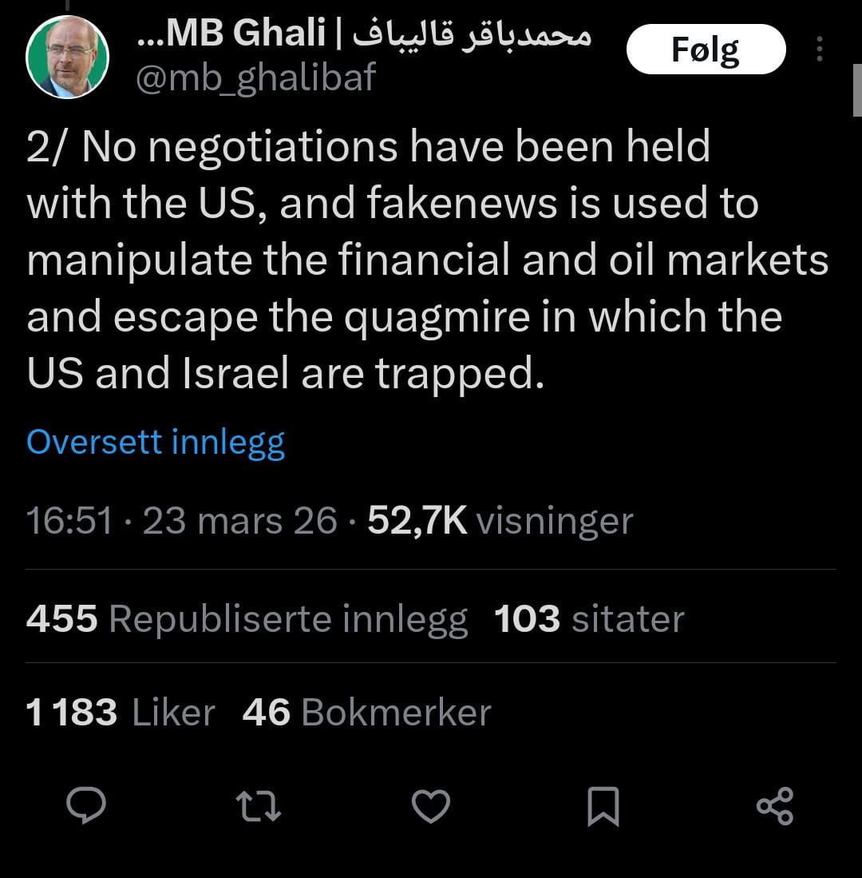Screen dimensions: 862x878
Task: Click the thread connector line above the avatar
Action: click(x=67, y=5)
